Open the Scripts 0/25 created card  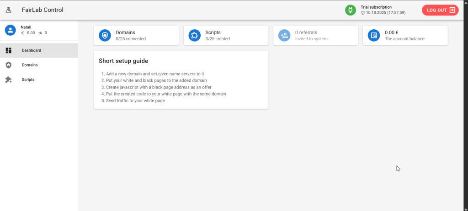(226, 35)
